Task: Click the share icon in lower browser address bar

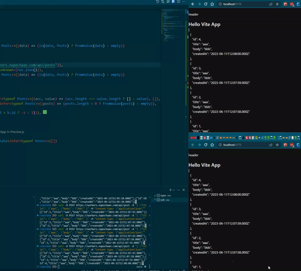Action: (271, 145)
